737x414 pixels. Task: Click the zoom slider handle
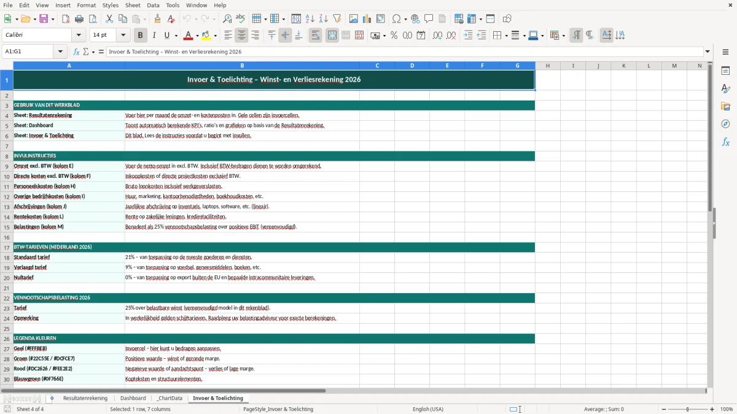(x=687, y=409)
